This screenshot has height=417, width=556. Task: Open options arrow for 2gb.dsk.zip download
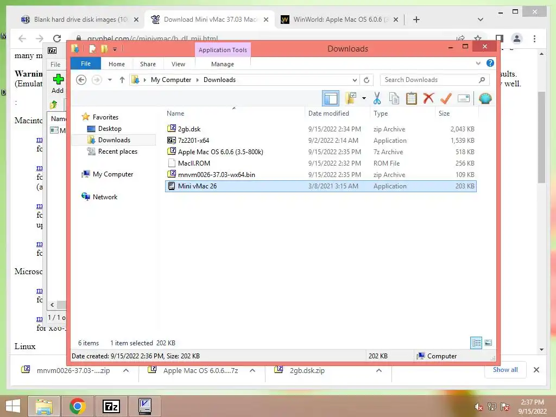378,370
